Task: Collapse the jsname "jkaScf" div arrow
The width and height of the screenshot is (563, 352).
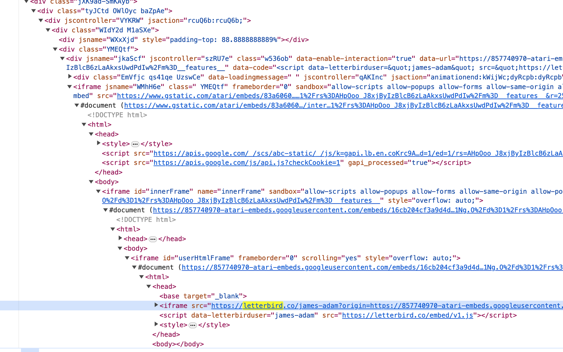Action: (x=62, y=59)
